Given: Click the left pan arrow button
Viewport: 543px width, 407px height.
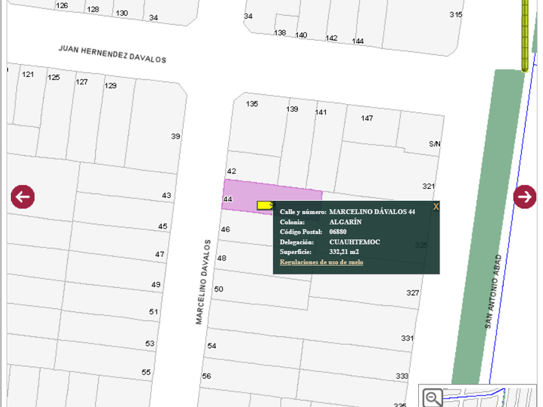Looking at the screenshot, I should [x=23, y=197].
